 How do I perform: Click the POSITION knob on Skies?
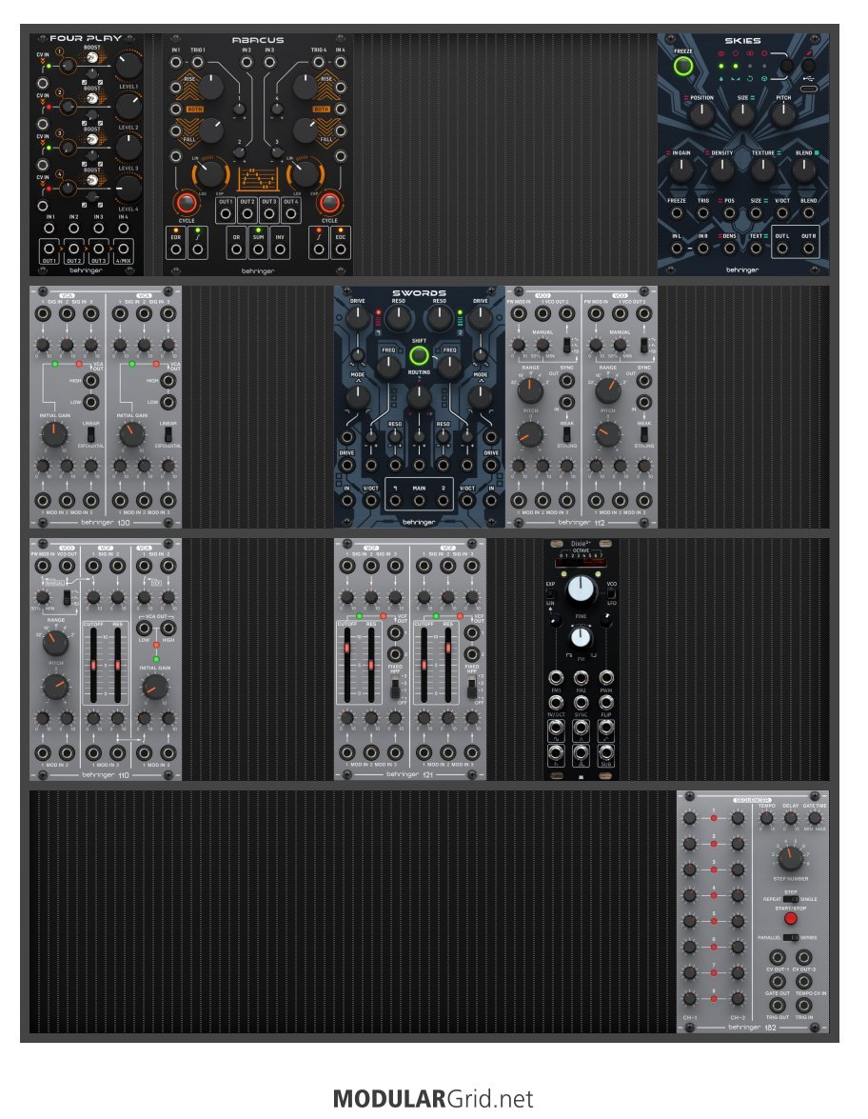point(701,114)
